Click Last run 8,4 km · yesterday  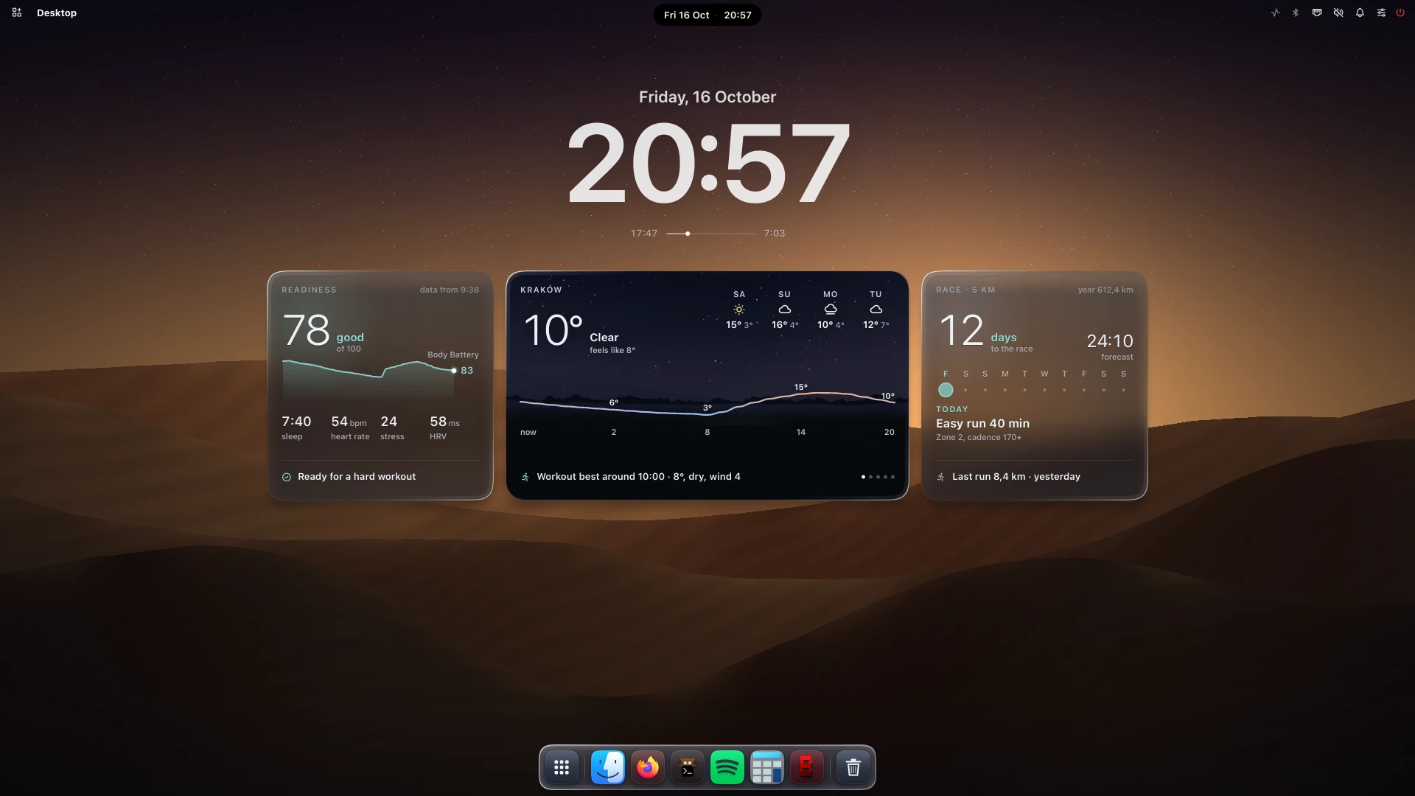1016,477
